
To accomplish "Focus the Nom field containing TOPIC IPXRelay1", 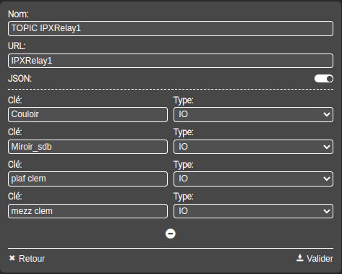I will coord(171,28).
